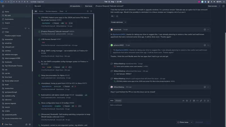The width and height of the screenshot is (226, 127).
Task: Click the Comment submit button
Action: pyautogui.click(x=199, y=122)
